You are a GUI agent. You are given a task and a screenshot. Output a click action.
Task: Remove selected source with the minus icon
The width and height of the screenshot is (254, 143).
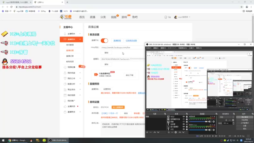tap(172, 132)
